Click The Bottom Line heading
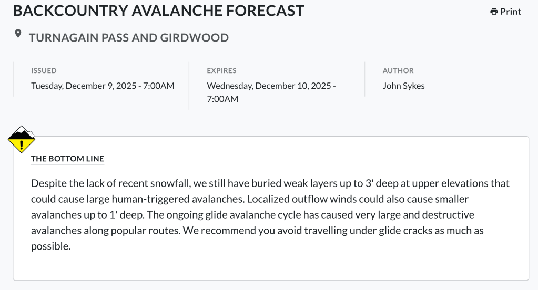The image size is (538, 290). point(67,159)
